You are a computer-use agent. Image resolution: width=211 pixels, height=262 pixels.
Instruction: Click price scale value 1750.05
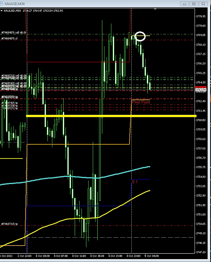tap(201, 224)
